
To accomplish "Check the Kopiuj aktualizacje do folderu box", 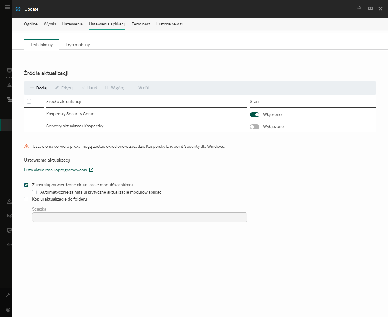I will pyautogui.click(x=26, y=199).
